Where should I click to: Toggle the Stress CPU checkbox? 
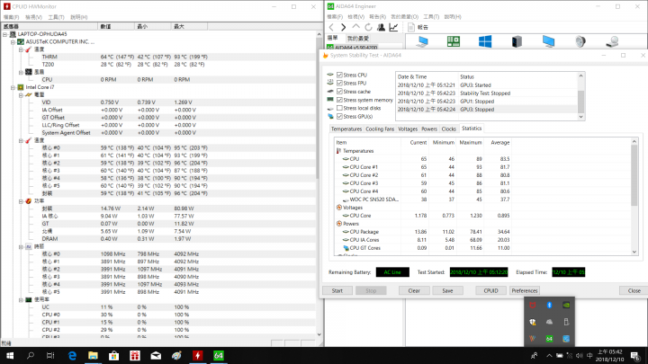point(339,75)
